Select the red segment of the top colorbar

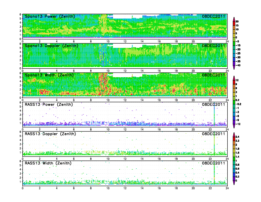tap(234, 23)
